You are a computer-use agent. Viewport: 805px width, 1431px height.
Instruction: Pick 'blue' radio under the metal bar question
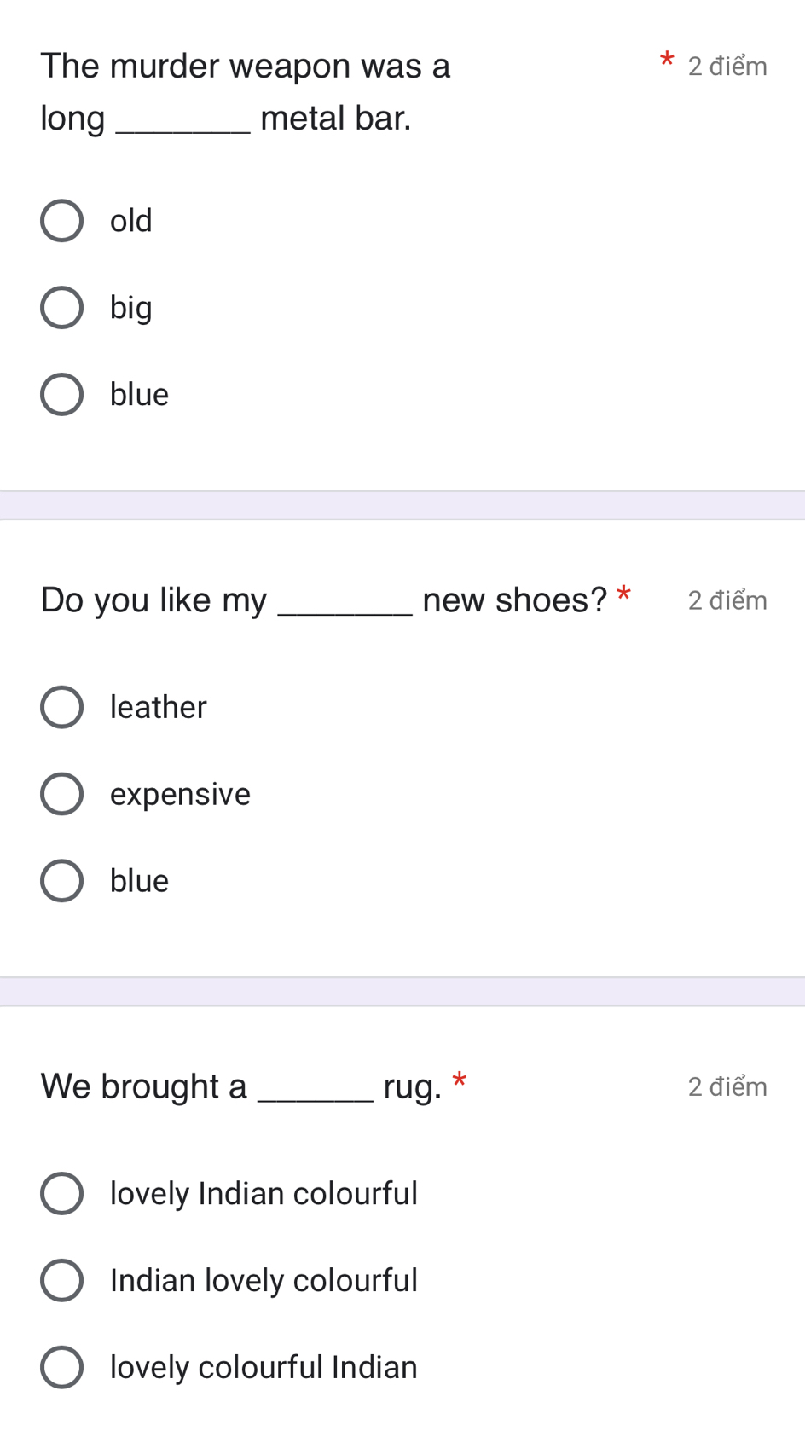[x=61, y=395]
